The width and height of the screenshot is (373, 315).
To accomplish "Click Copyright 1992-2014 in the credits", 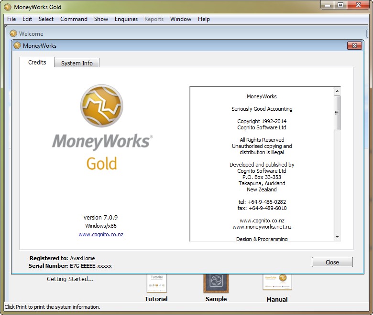I will 262,121.
